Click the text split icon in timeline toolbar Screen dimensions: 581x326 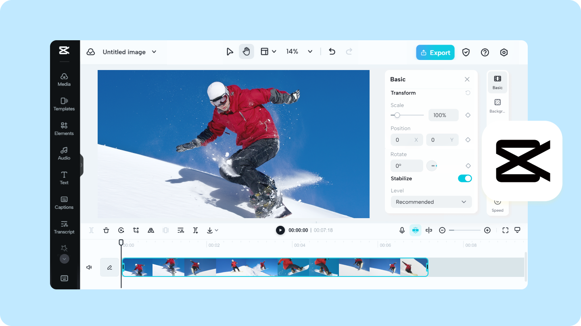pos(196,230)
